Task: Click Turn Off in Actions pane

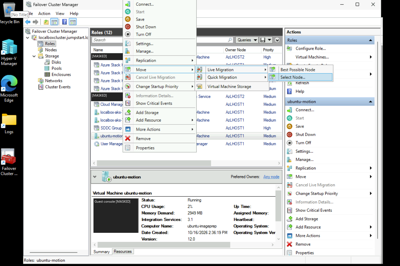Action: [x=303, y=143]
